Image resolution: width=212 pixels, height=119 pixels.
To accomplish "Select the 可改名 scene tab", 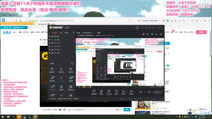I will [67, 33].
